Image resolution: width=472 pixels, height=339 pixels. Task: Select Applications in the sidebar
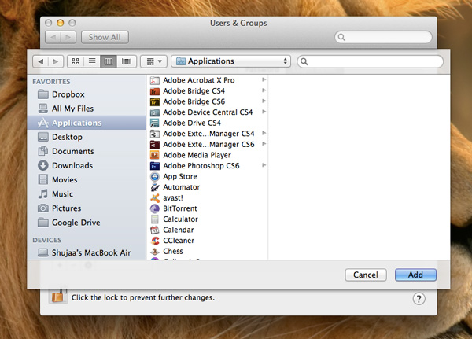click(x=87, y=123)
